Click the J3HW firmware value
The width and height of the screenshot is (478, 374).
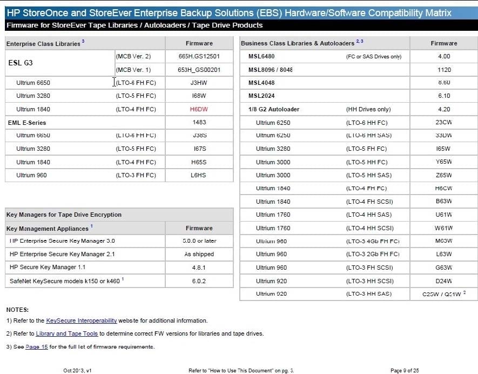[199, 83]
